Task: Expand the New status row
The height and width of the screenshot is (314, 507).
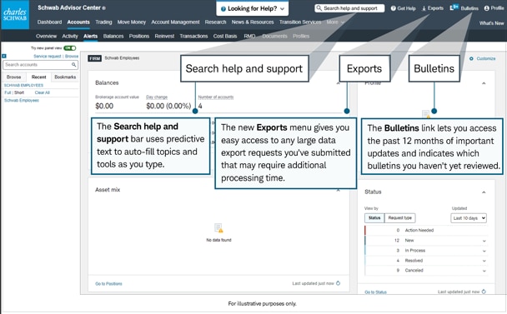Action: tap(484, 241)
